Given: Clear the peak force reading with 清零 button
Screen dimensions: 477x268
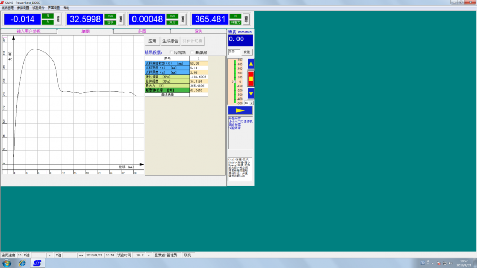Looking at the screenshot, I should point(246,19).
